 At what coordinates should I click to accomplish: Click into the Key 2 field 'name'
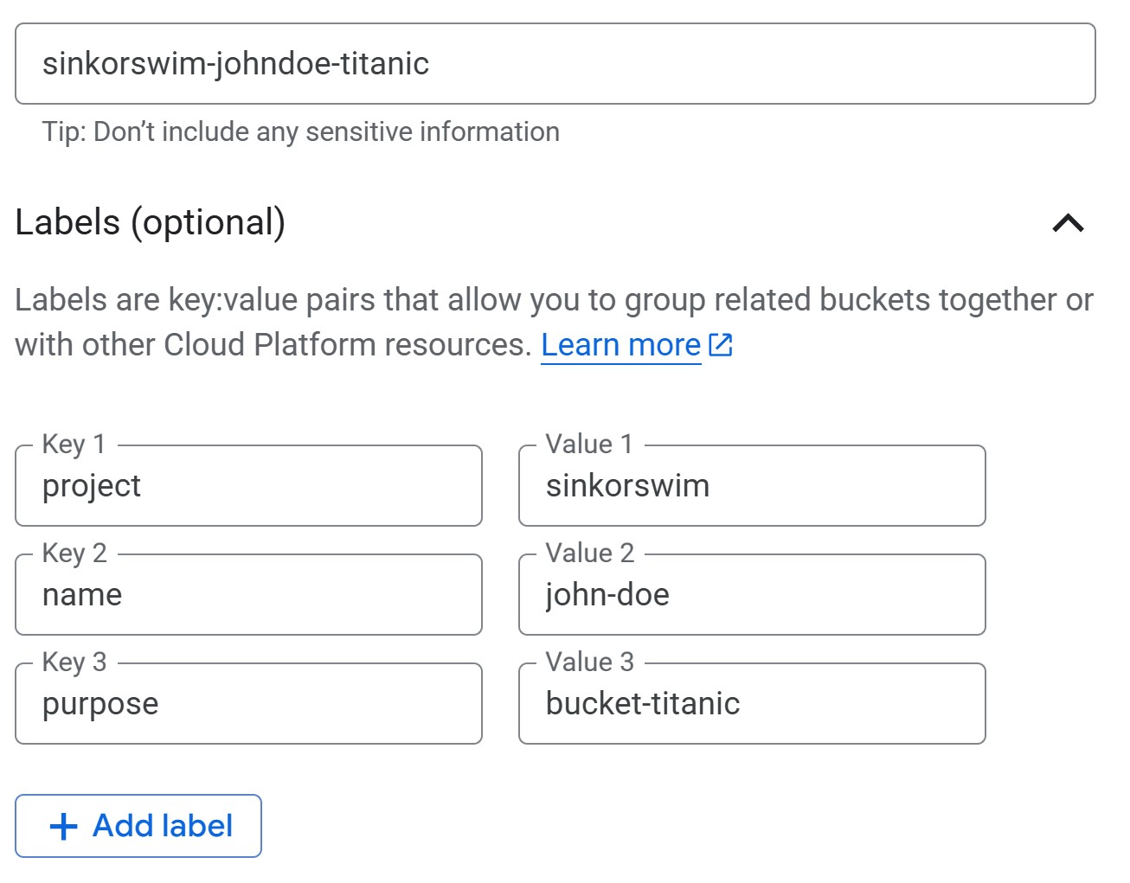248,596
